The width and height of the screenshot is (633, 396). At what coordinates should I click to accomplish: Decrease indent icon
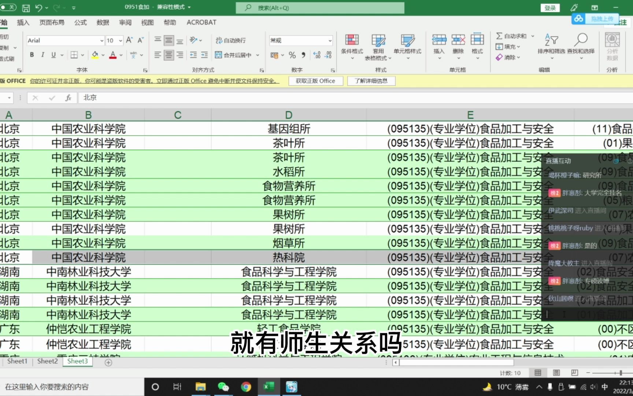click(193, 55)
